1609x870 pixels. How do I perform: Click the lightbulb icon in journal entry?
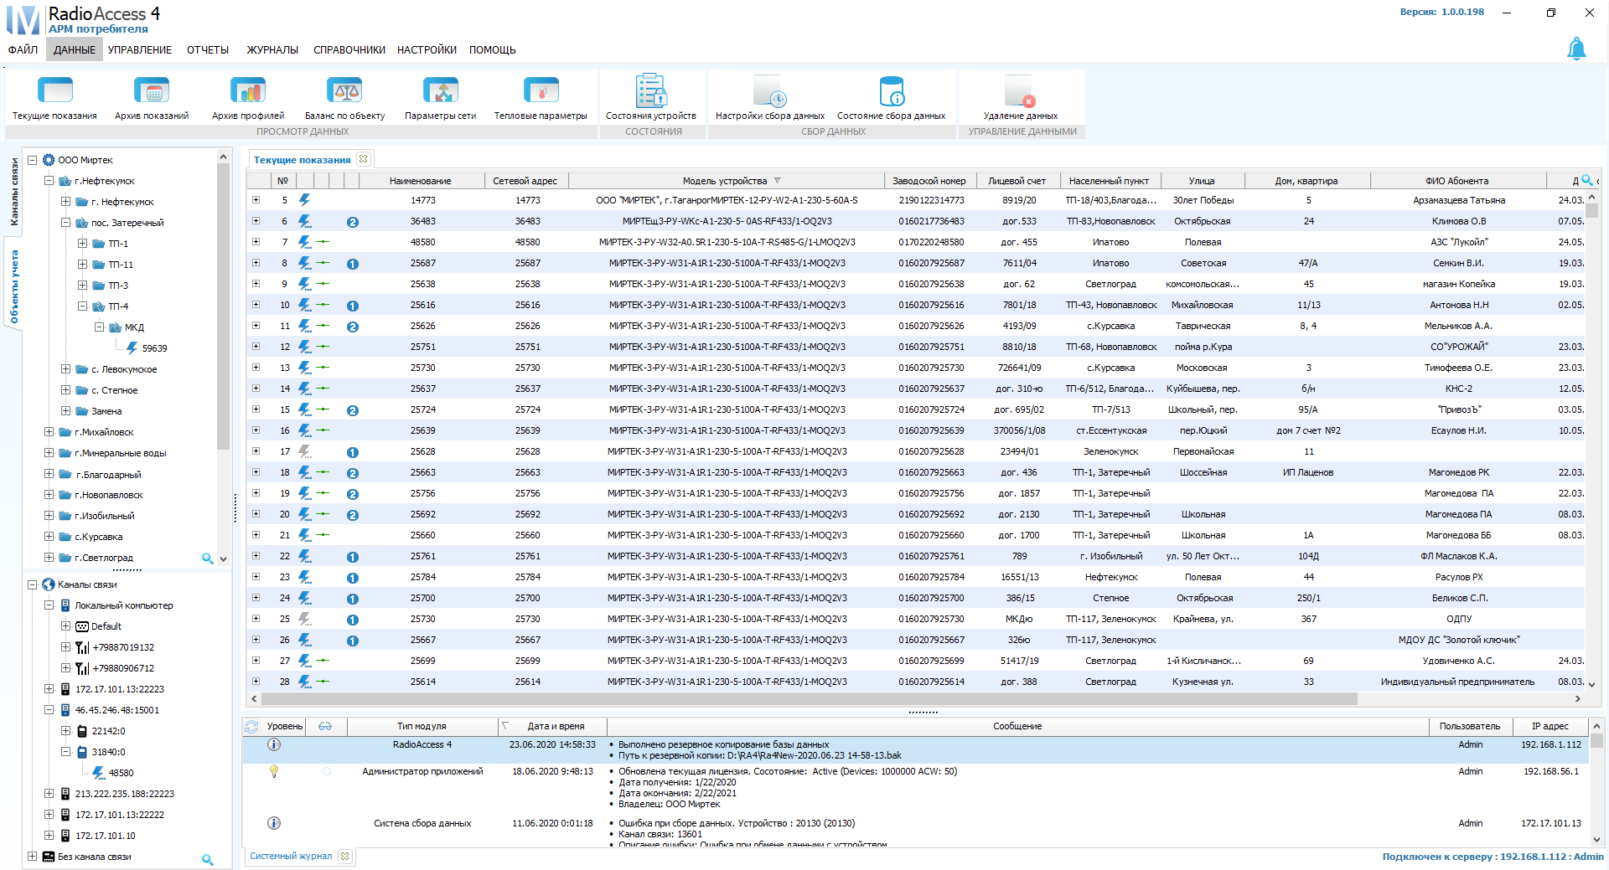point(273,771)
